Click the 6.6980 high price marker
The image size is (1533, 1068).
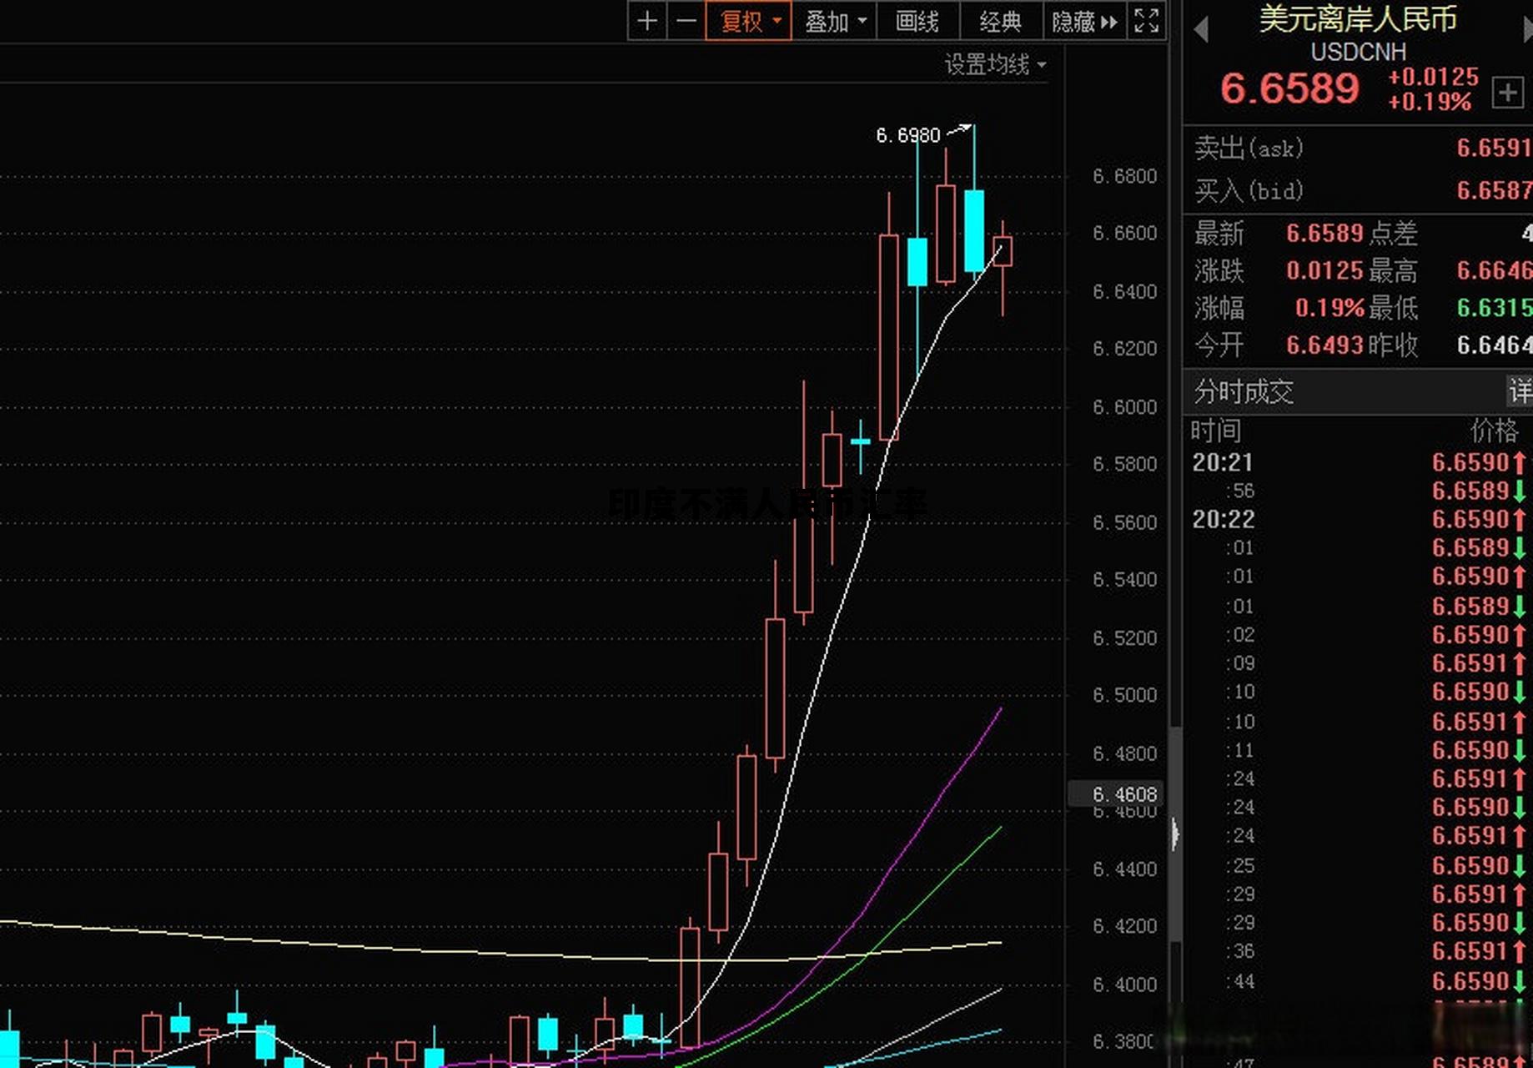pos(907,135)
